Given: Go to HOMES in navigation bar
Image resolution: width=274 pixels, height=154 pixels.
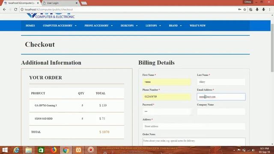Looking at the screenshot, I should coord(30,26).
